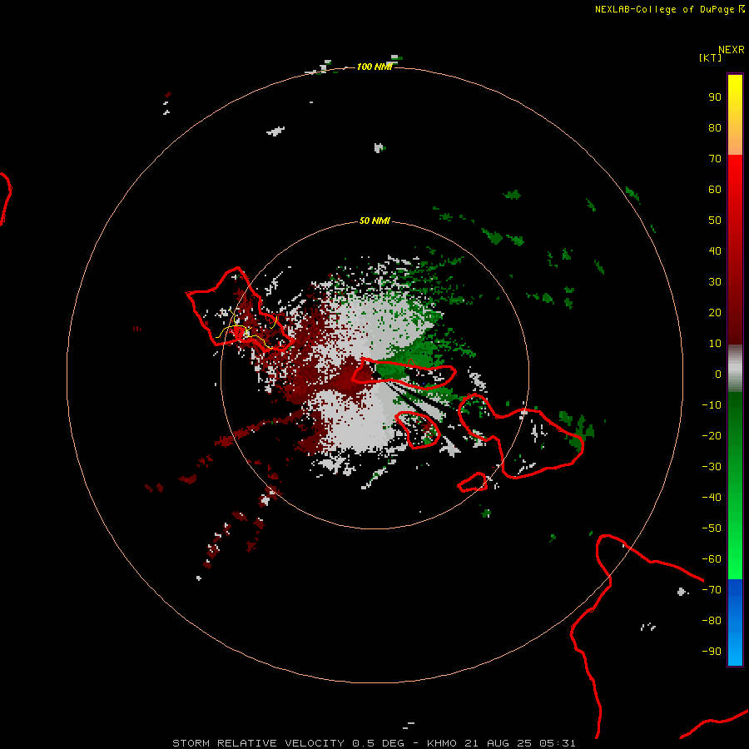Click the -50 scale value
This screenshot has height=749, width=749.
click(712, 528)
